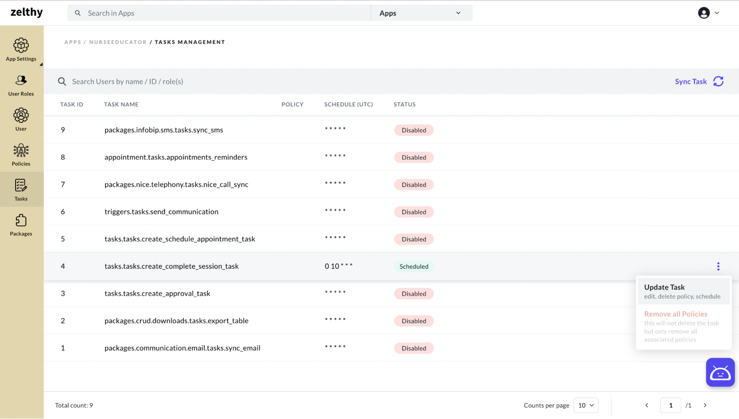Click the user profile avatar
This screenshot has width=739, height=419.
[x=704, y=13]
